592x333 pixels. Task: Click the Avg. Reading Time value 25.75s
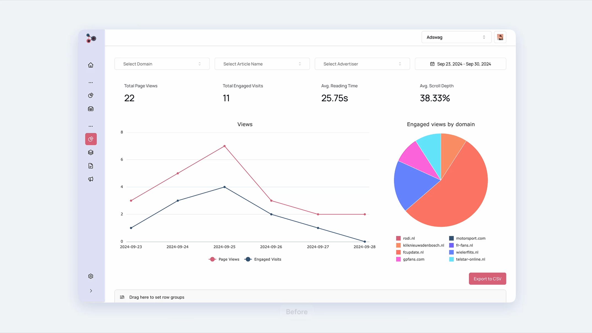335,98
